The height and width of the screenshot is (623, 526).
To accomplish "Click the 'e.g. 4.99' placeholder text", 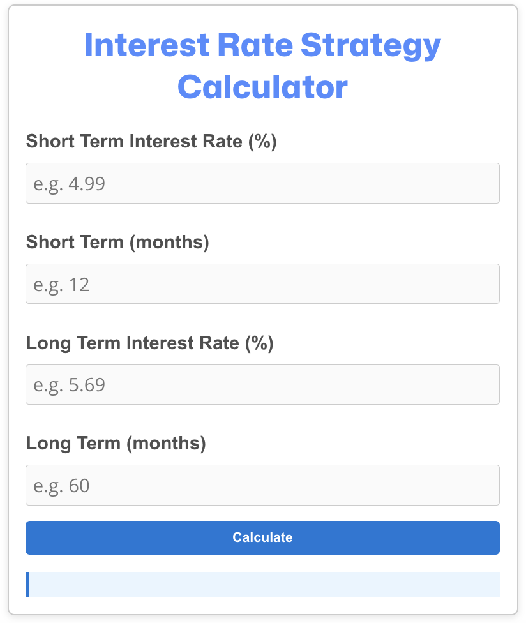I will point(69,184).
